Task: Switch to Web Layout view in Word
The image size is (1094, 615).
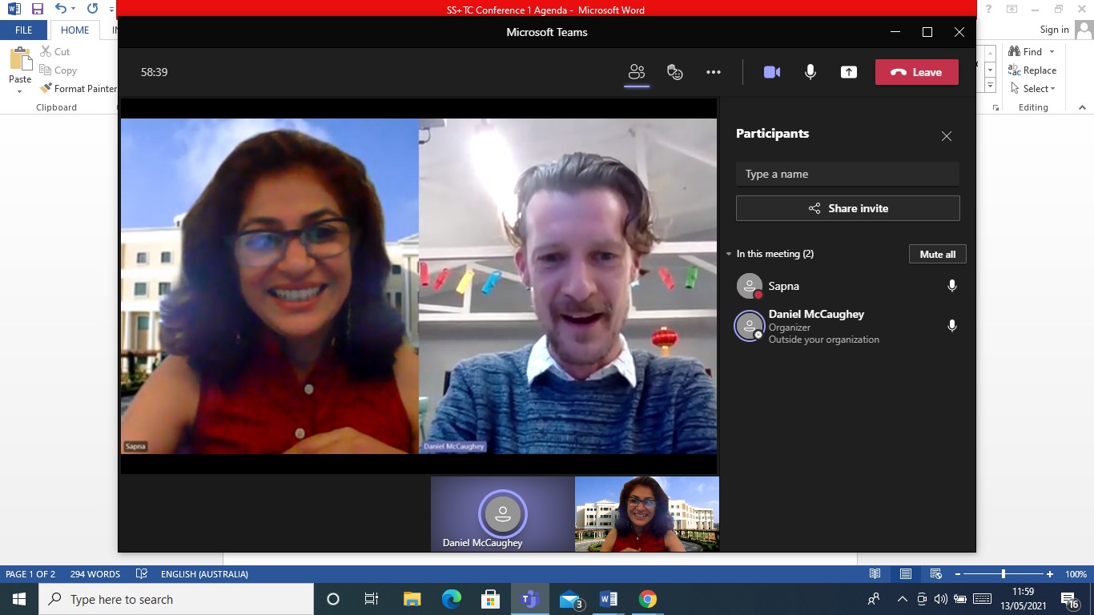Action: tap(935, 574)
